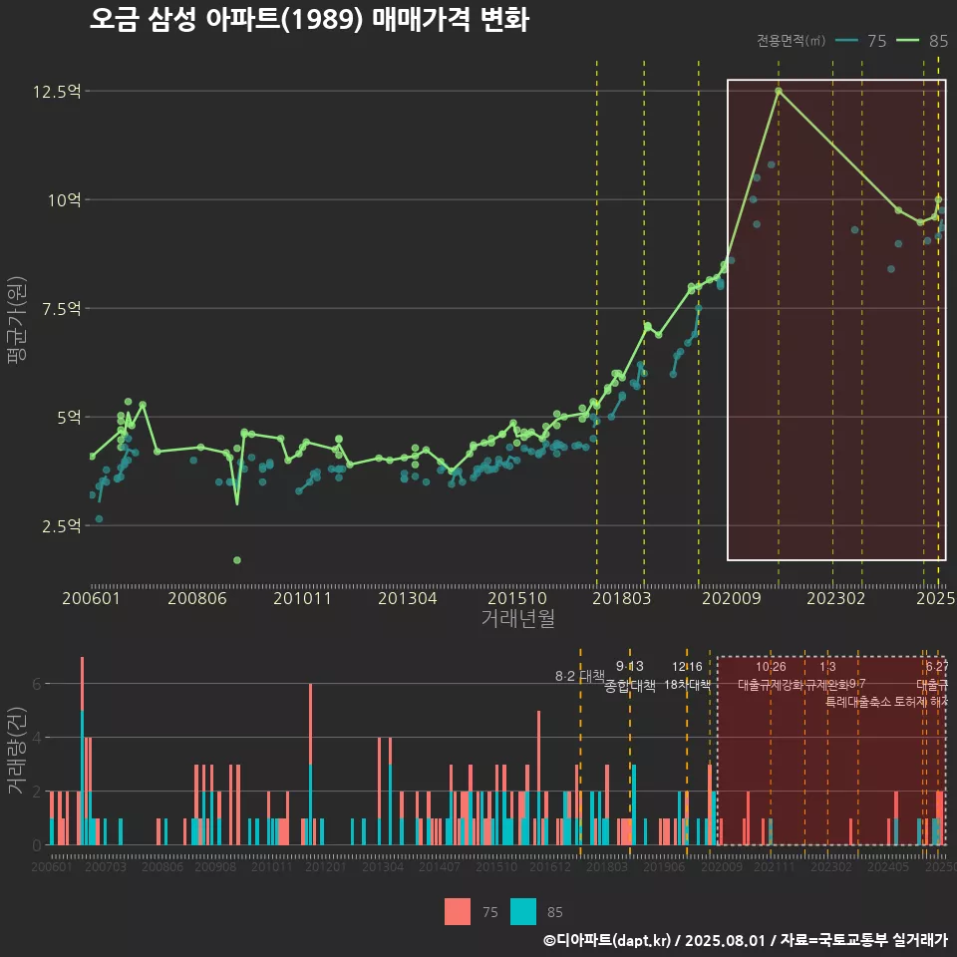This screenshot has width=957, height=957.
Task: Click the chart title 오금 삼성 아파트(1989) 매매가격 변화
Action: pyautogui.click(x=309, y=20)
